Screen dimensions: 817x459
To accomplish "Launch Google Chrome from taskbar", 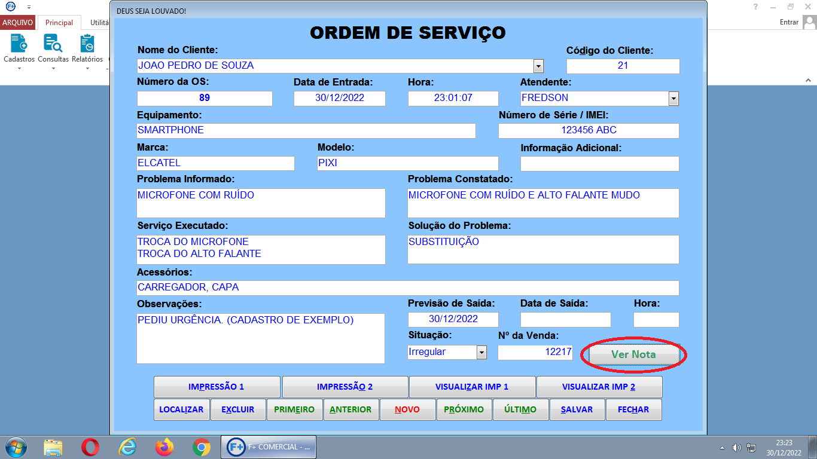I will coord(202,447).
